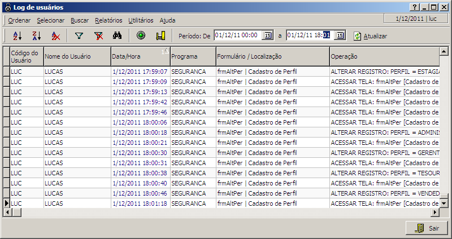Screen dimensions: 452x239
Task: Click the Data/Hora column header
Action: tap(140, 57)
